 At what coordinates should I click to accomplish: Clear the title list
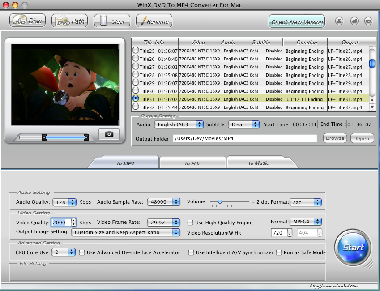click(x=112, y=21)
